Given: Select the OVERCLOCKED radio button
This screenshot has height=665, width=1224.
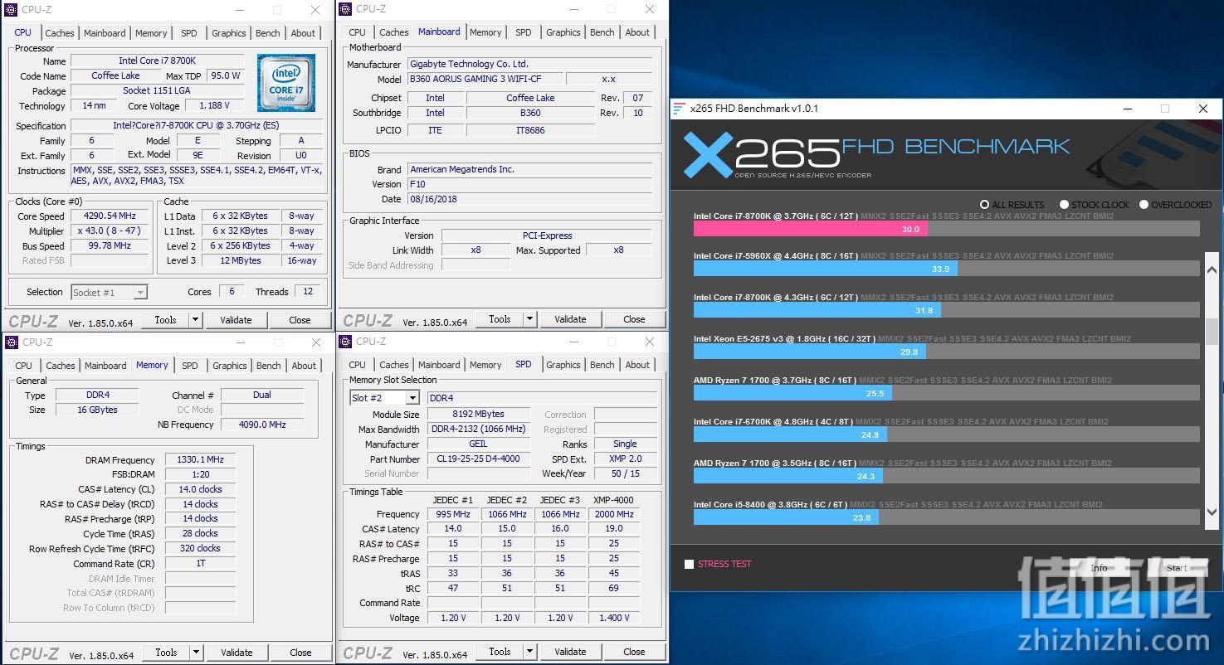Looking at the screenshot, I should [x=1144, y=205].
